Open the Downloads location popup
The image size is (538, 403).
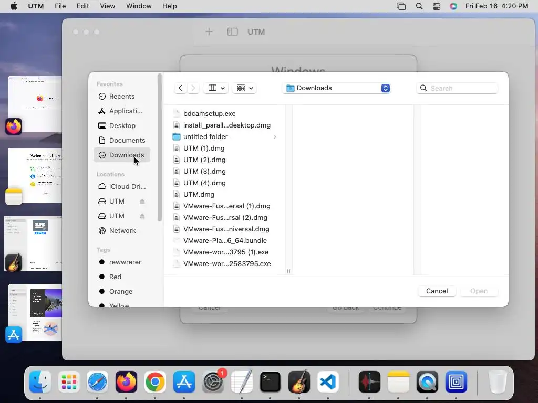336,88
